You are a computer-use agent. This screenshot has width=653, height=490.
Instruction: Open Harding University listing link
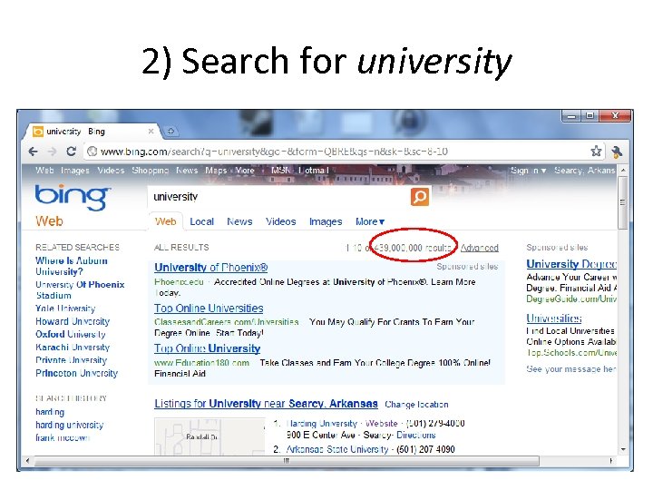[321, 424]
